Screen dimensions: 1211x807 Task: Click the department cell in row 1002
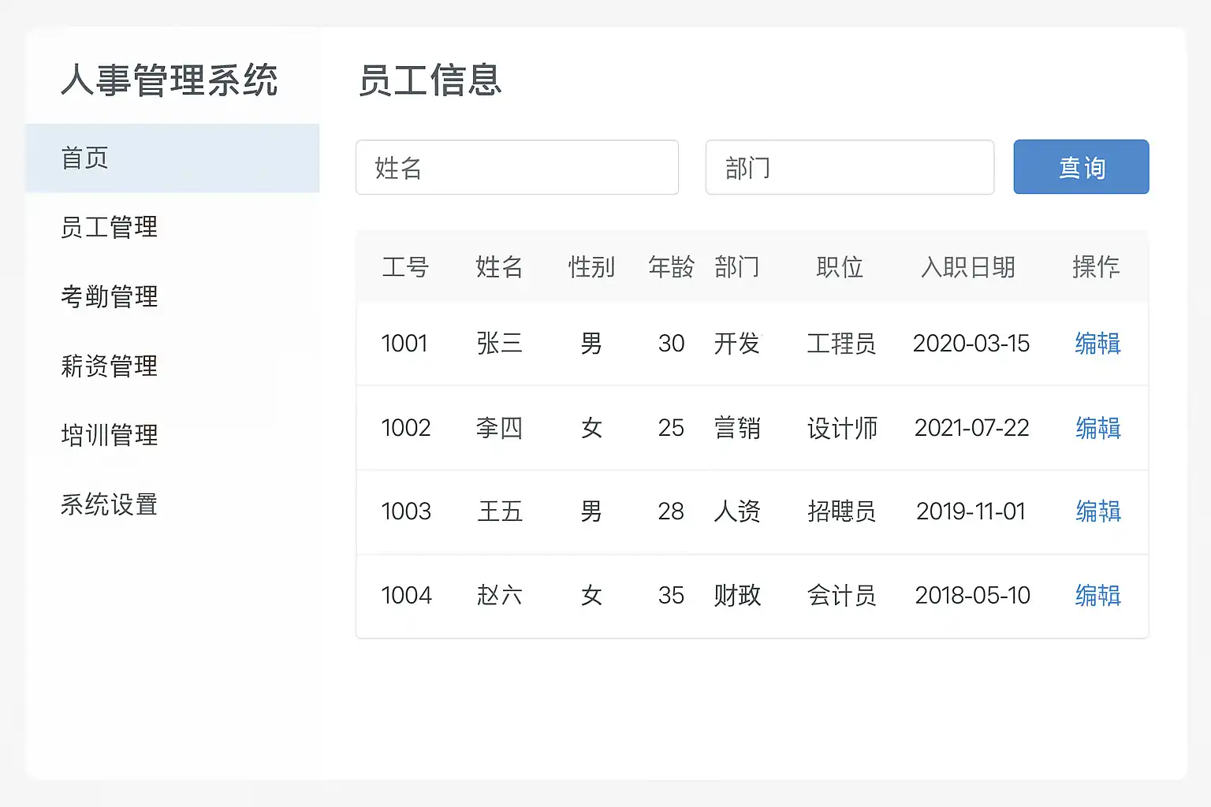click(x=737, y=428)
